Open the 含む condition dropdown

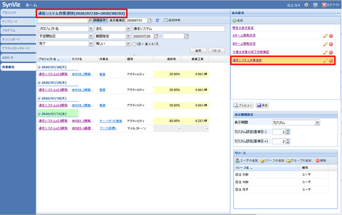(128, 28)
